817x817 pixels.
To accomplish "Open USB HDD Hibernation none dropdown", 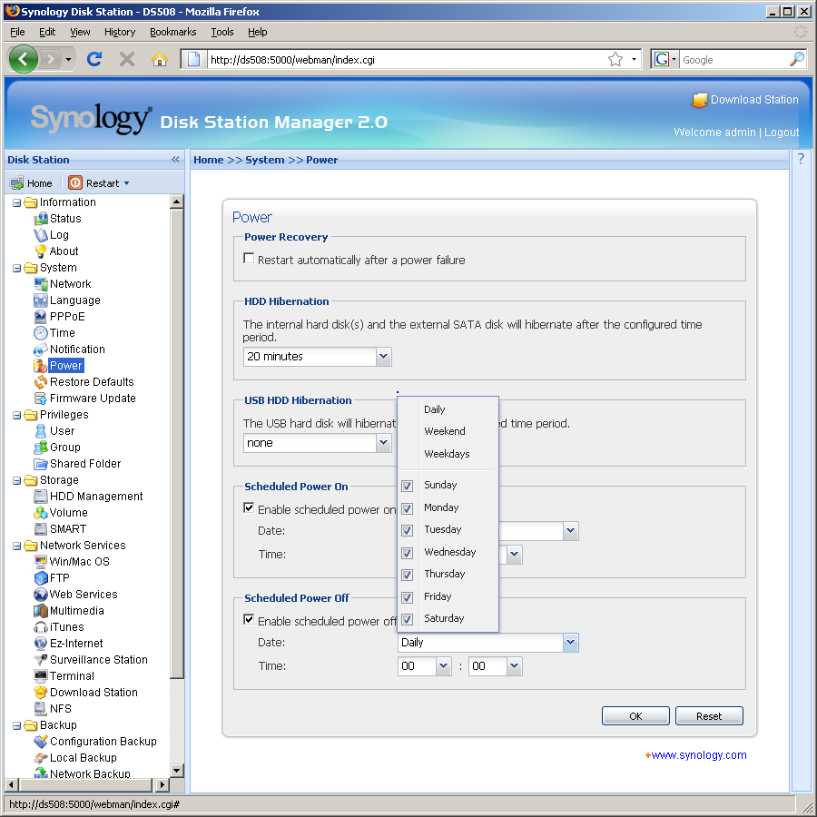I will pos(318,443).
